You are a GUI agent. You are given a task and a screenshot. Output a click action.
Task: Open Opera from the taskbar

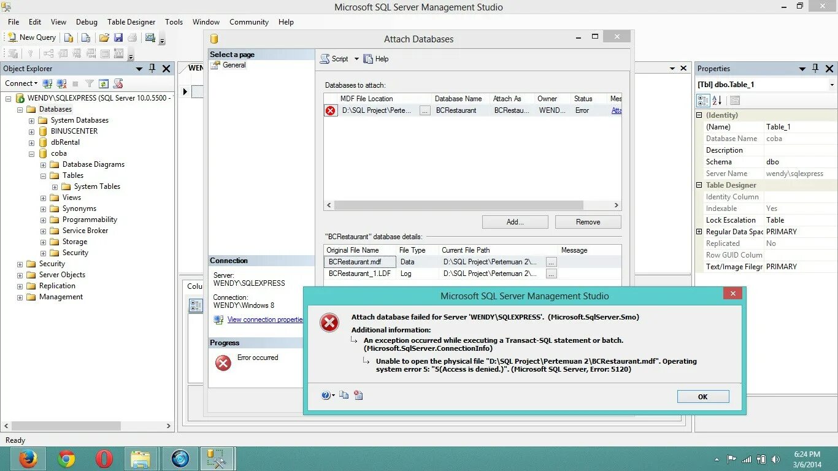pos(104,459)
